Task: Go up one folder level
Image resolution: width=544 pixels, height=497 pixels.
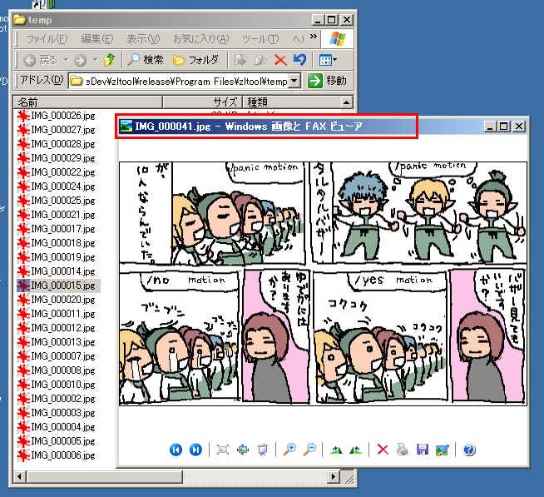Action: 110,60
